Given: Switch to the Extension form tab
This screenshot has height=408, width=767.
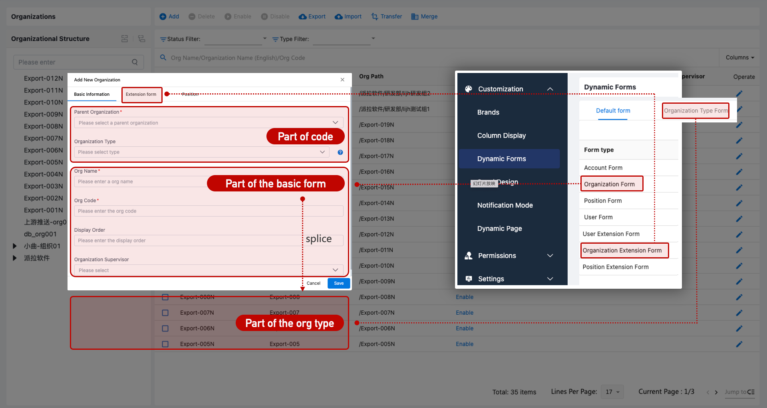Looking at the screenshot, I should point(141,95).
